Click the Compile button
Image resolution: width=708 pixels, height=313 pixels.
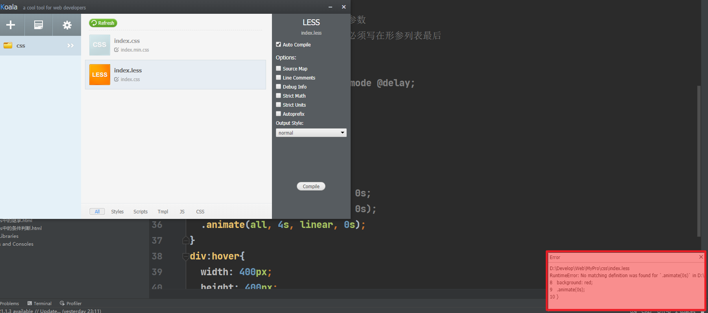(311, 186)
